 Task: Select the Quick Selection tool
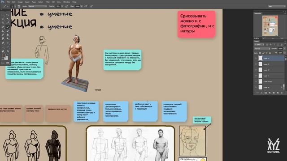(8, 19)
